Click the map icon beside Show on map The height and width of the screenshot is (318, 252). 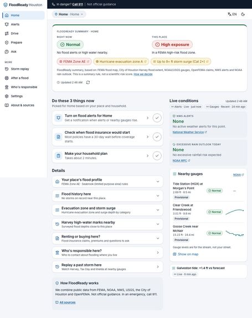174,254
